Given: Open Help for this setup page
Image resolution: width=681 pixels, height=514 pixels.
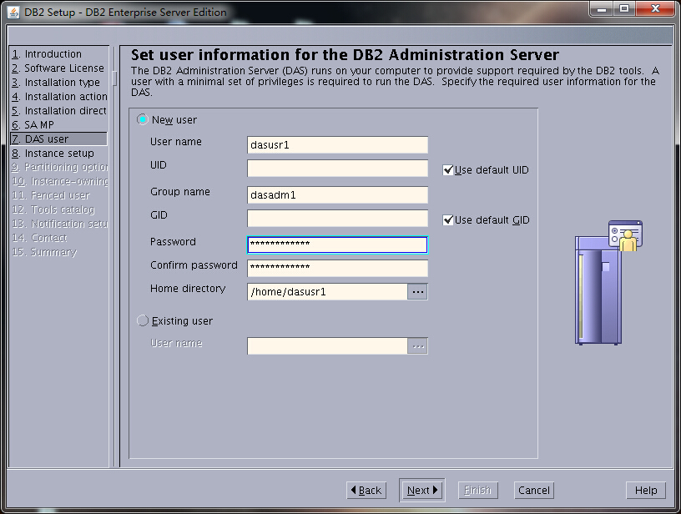Looking at the screenshot, I should [x=646, y=491].
